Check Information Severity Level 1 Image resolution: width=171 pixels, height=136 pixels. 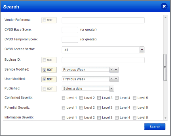[x=63, y=118]
